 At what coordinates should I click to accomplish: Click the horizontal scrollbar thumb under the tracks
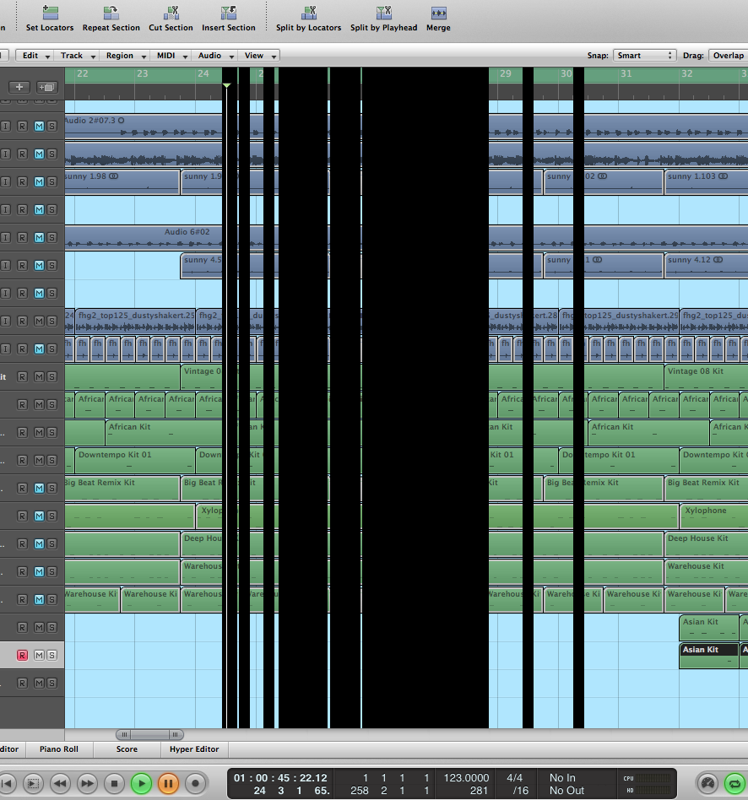coord(149,735)
